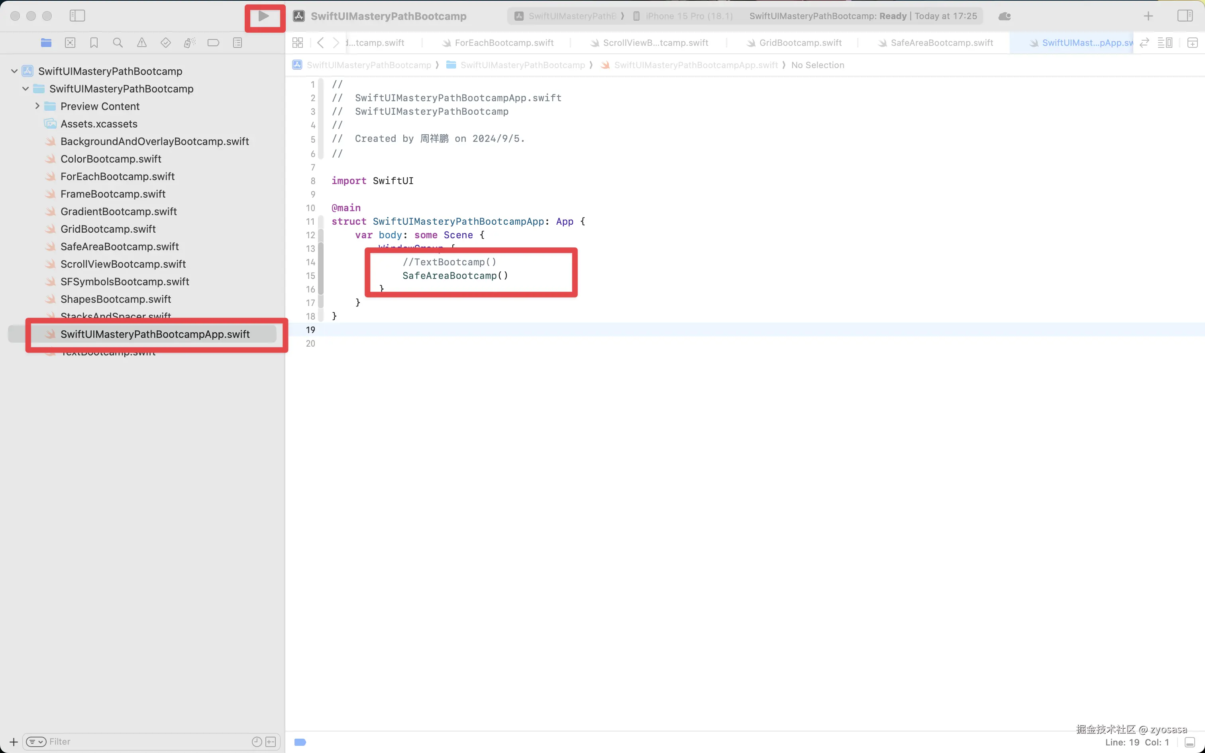Open the Find navigator magnifier icon
Viewport: 1205px width, 753px height.
118,43
